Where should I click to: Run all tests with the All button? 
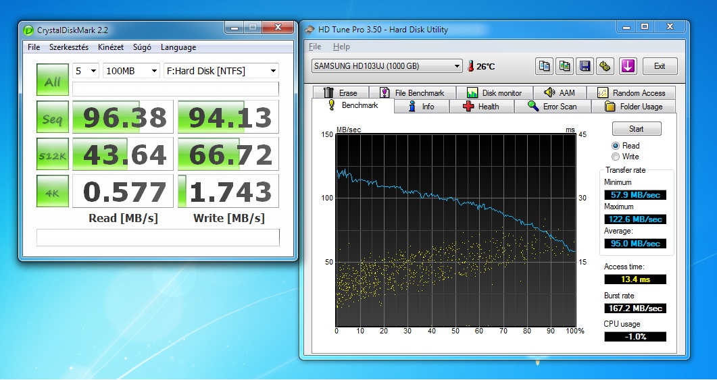click(53, 80)
